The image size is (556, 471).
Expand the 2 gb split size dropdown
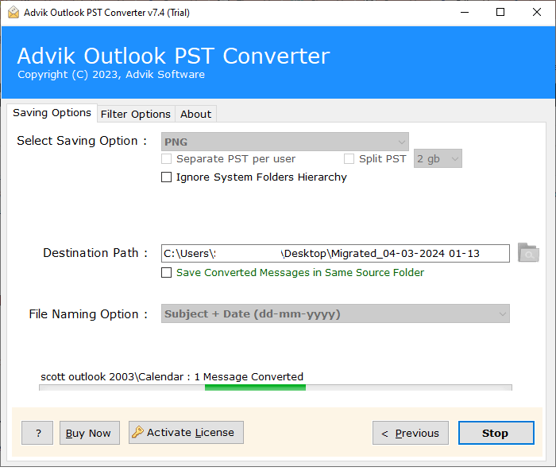[x=438, y=158]
